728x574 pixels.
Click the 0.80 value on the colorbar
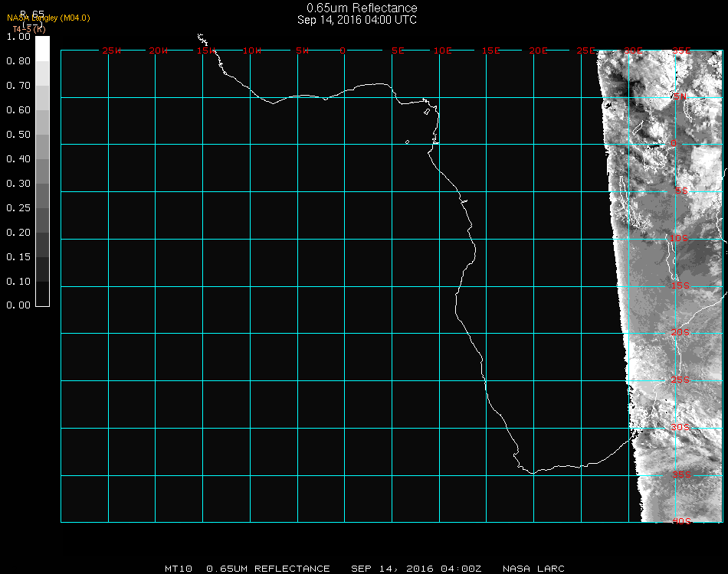point(18,61)
